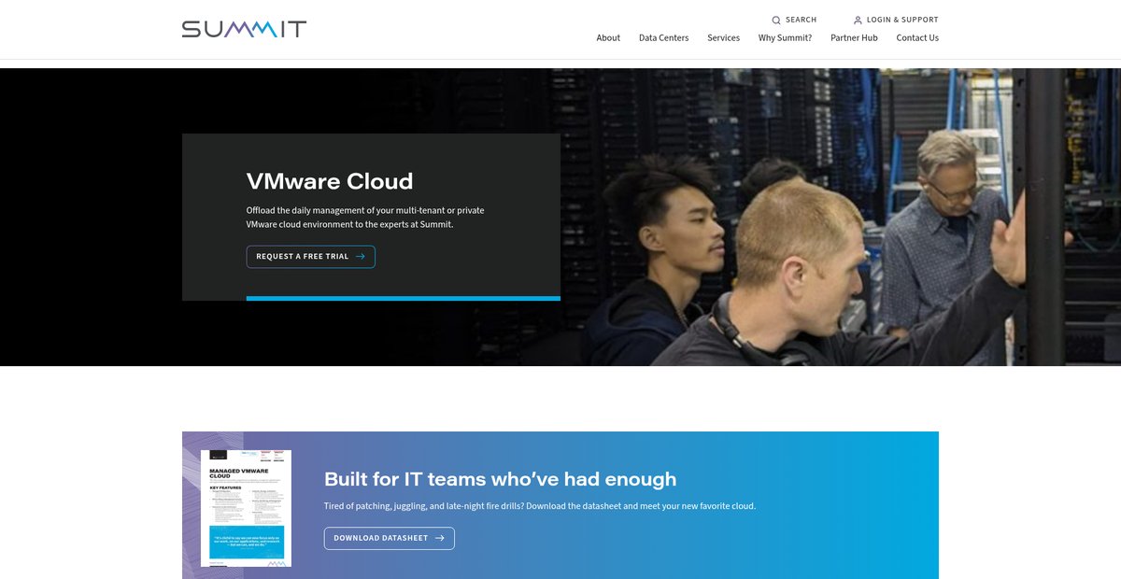
Task: Click the 'Built for IT teams who've had enough' heading
Action: [500, 479]
